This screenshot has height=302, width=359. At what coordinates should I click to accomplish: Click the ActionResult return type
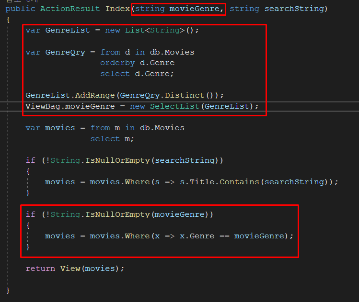70,9
